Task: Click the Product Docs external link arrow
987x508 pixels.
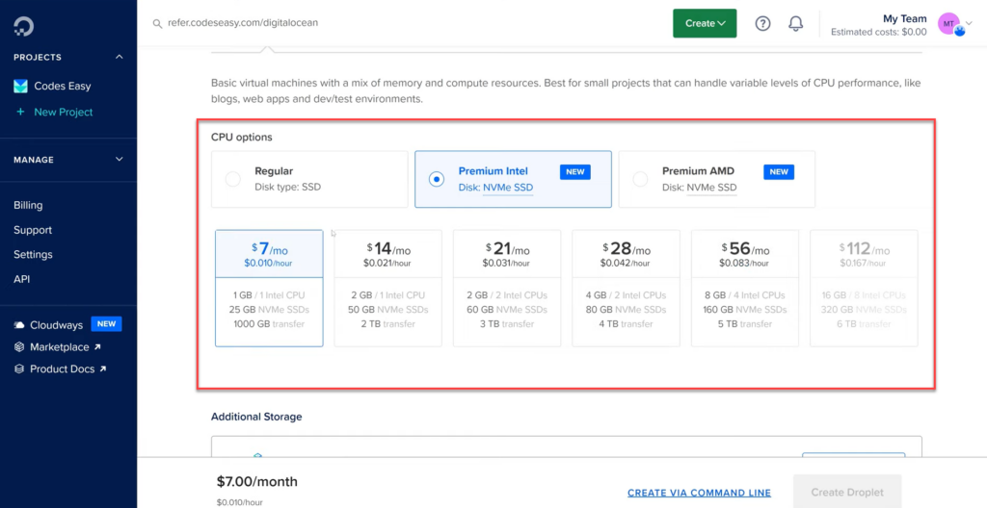Action: (102, 369)
